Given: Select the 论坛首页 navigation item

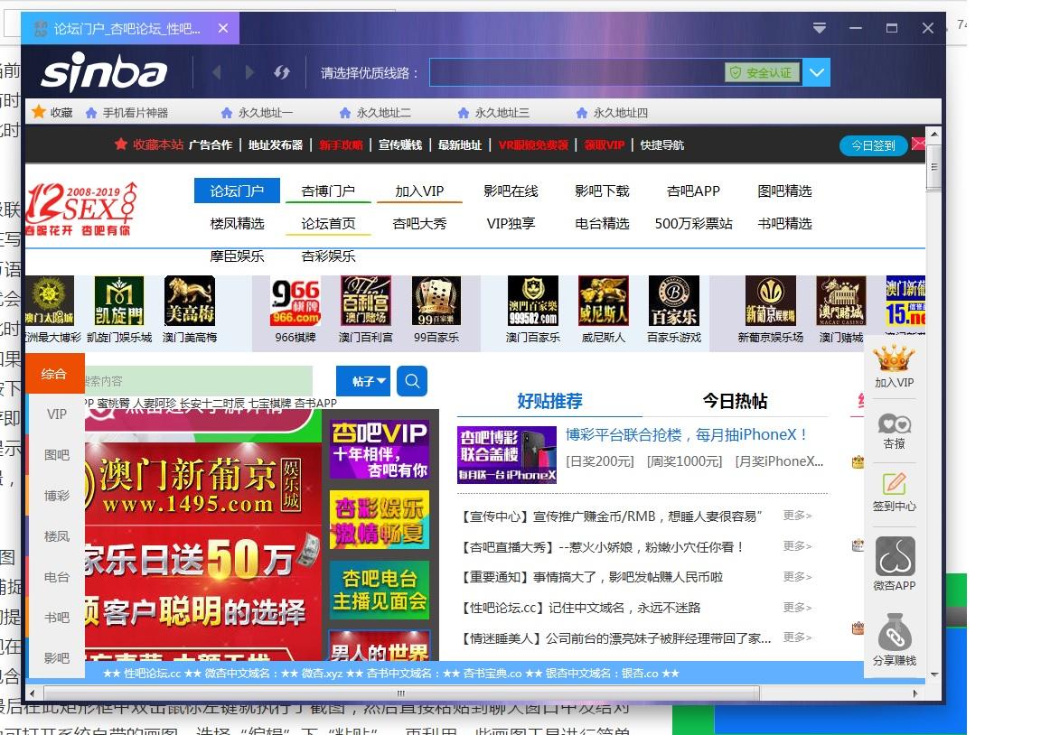Looking at the screenshot, I should point(328,224).
